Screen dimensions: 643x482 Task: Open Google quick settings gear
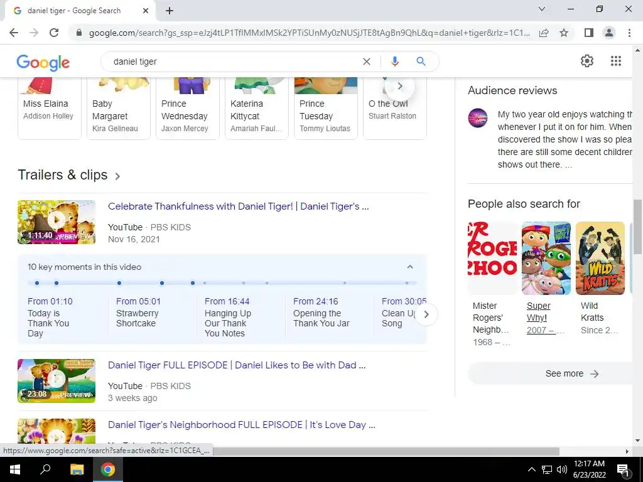pyautogui.click(x=587, y=61)
